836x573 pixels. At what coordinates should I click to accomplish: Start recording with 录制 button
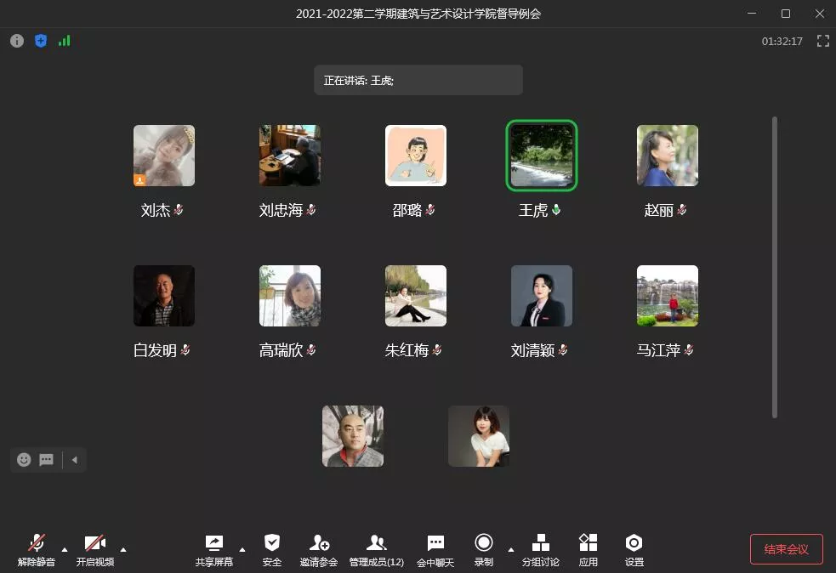pyautogui.click(x=484, y=549)
